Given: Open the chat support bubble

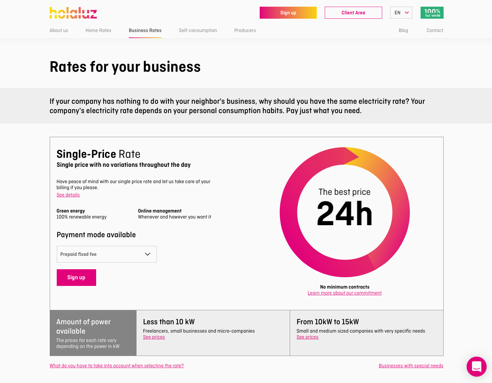Looking at the screenshot, I should (x=476, y=366).
